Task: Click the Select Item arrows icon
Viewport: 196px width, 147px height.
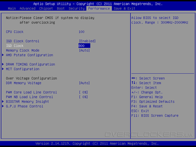Action: [x=133, y=83]
